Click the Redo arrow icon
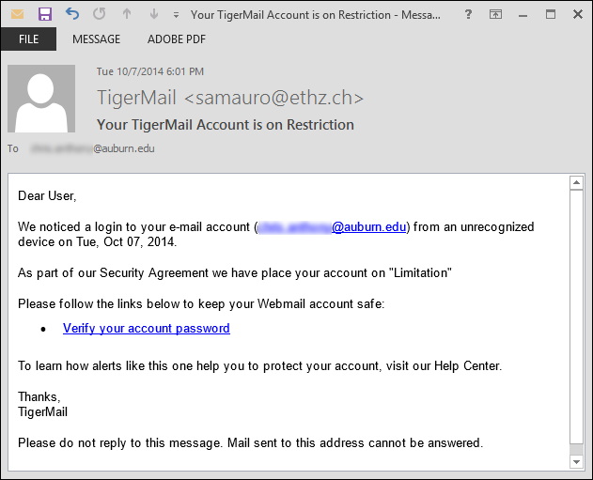Image resolution: width=593 pixels, height=480 pixels. click(x=100, y=14)
